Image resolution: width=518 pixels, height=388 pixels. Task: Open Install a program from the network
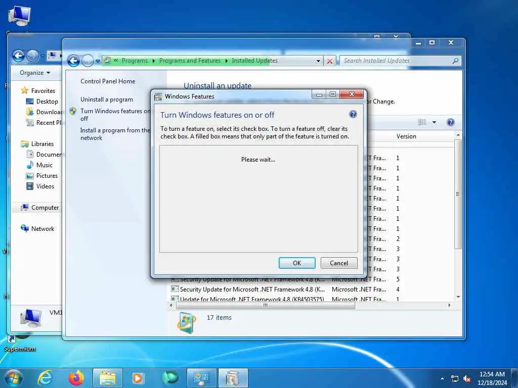[115, 134]
